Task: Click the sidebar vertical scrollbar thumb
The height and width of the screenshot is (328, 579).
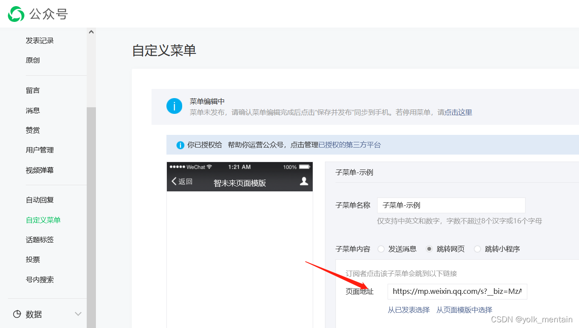Action: (x=91, y=218)
